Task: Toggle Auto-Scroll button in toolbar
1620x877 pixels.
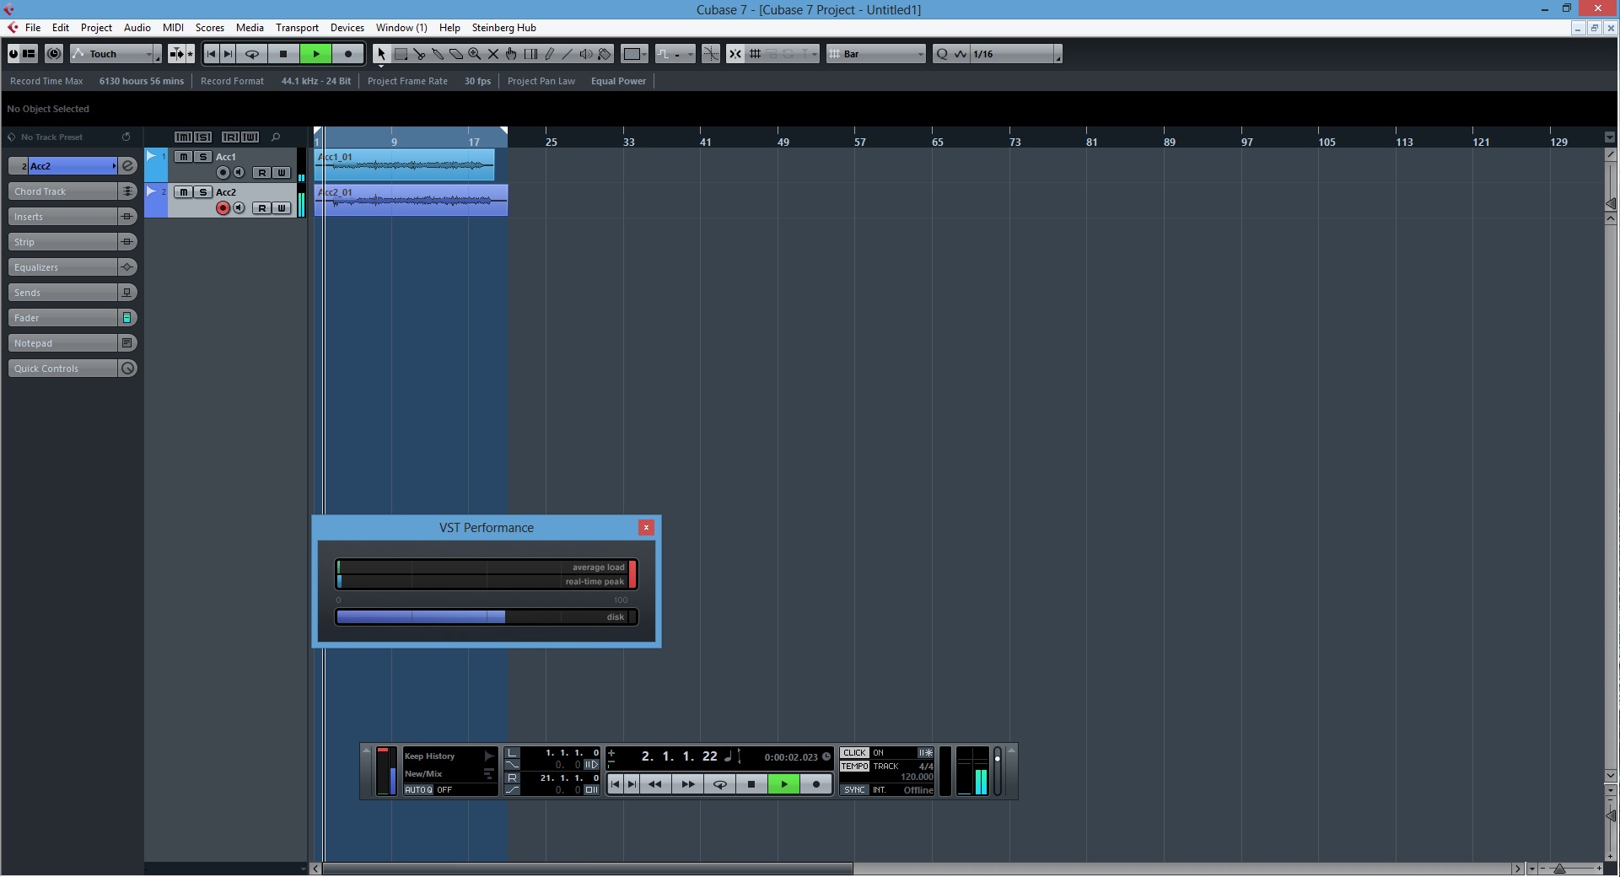Action: point(176,54)
